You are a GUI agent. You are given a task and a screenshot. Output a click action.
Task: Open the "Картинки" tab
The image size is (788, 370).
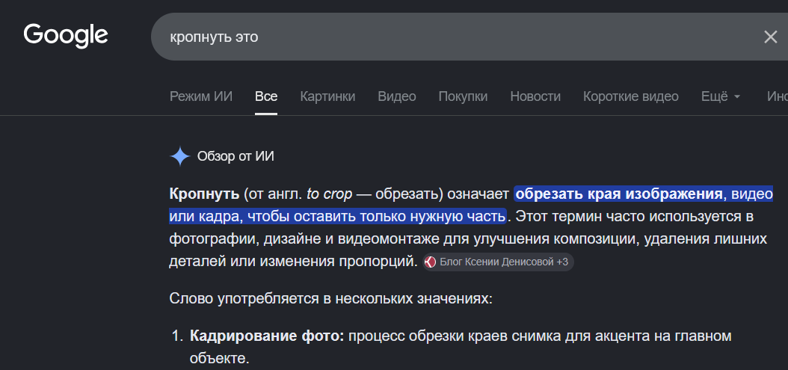[x=327, y=96]
